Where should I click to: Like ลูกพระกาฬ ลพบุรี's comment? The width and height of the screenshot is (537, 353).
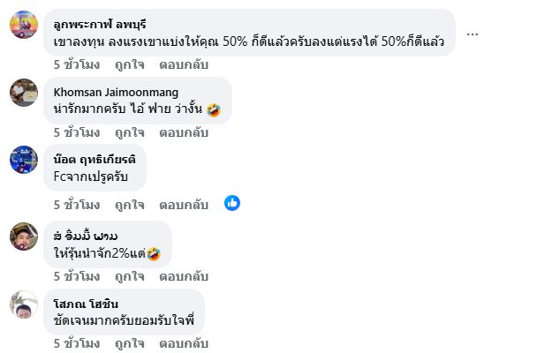(x=129, y=64)
